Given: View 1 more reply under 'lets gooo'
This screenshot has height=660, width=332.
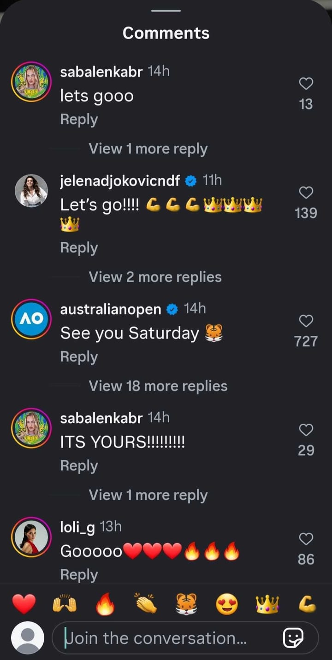Looking at the screenshot, I should point(148,148).
